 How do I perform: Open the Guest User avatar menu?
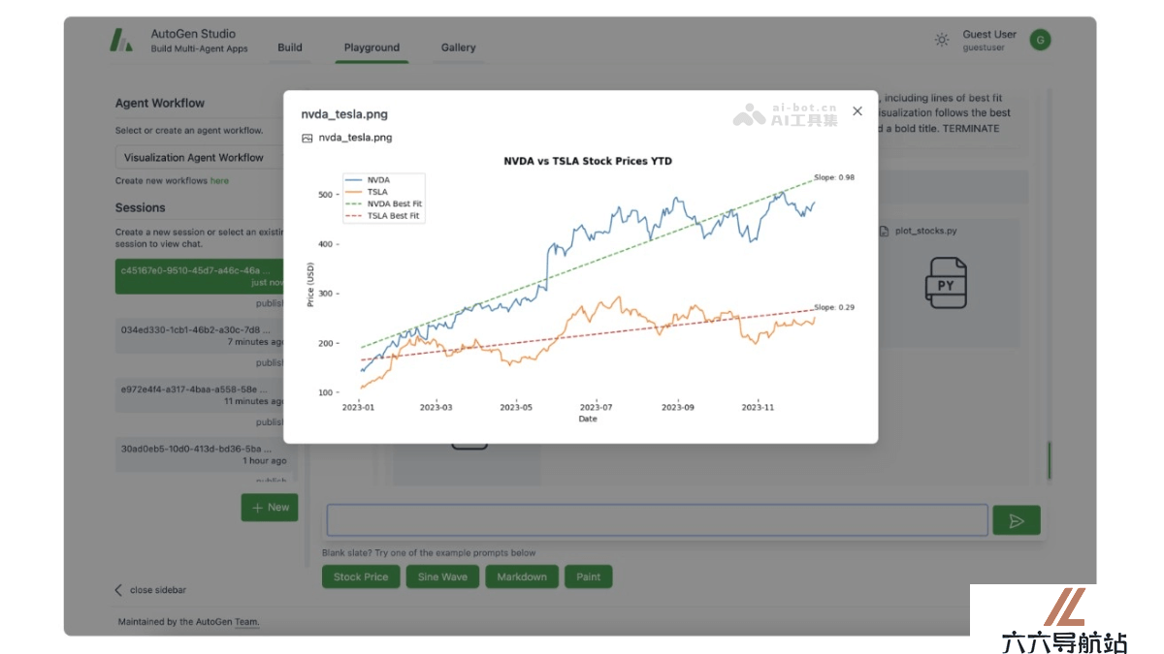point(1040,40)
